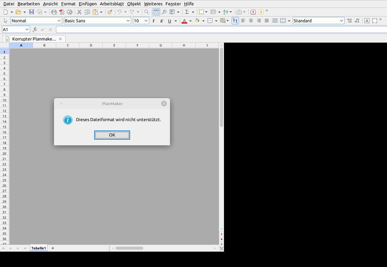Close the PlanMaker dialog with X
This screenshot has width=387, height=267.
coord(164,104)
